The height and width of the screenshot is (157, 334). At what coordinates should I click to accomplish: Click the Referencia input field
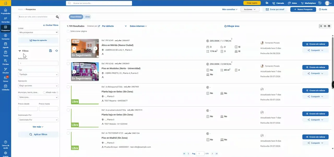pos(38,63)
